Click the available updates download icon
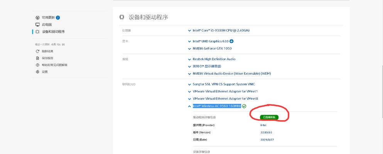Image resolution: width=383 pixels, height=154 pixels. pos(37,18)
